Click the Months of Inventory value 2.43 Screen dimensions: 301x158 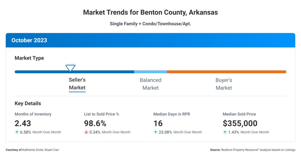pos(23,123)
